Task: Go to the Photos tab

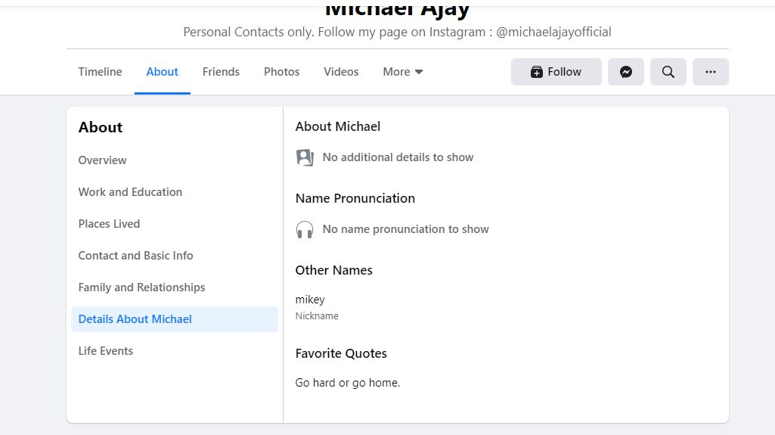Action: (x=282, y=72)
